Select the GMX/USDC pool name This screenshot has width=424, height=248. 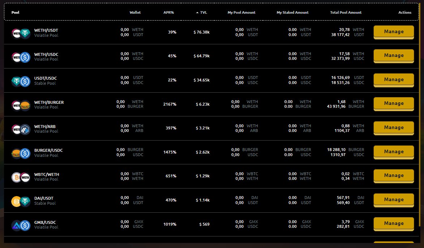point(45,222)
